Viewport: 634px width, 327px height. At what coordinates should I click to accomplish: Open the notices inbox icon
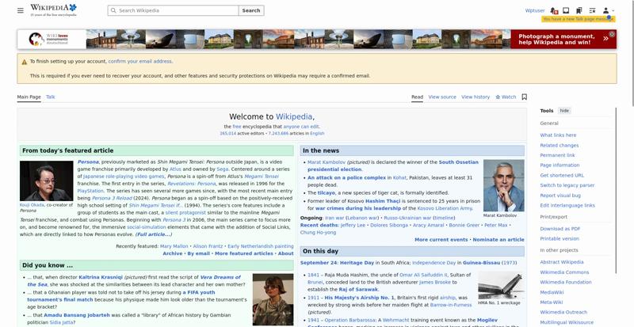tap(566, 10)
